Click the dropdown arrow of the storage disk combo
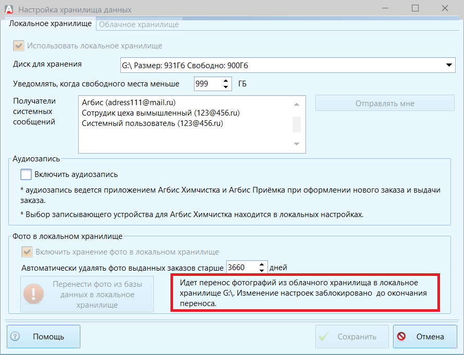464x355 pixels. pyautogui.click(x=449, y=65)
